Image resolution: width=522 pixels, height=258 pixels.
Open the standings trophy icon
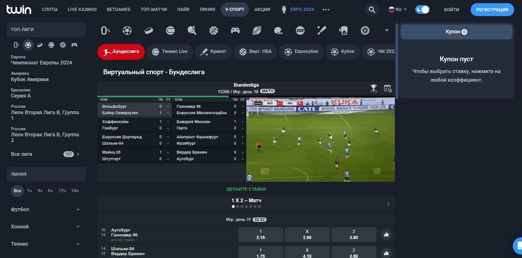373,88
